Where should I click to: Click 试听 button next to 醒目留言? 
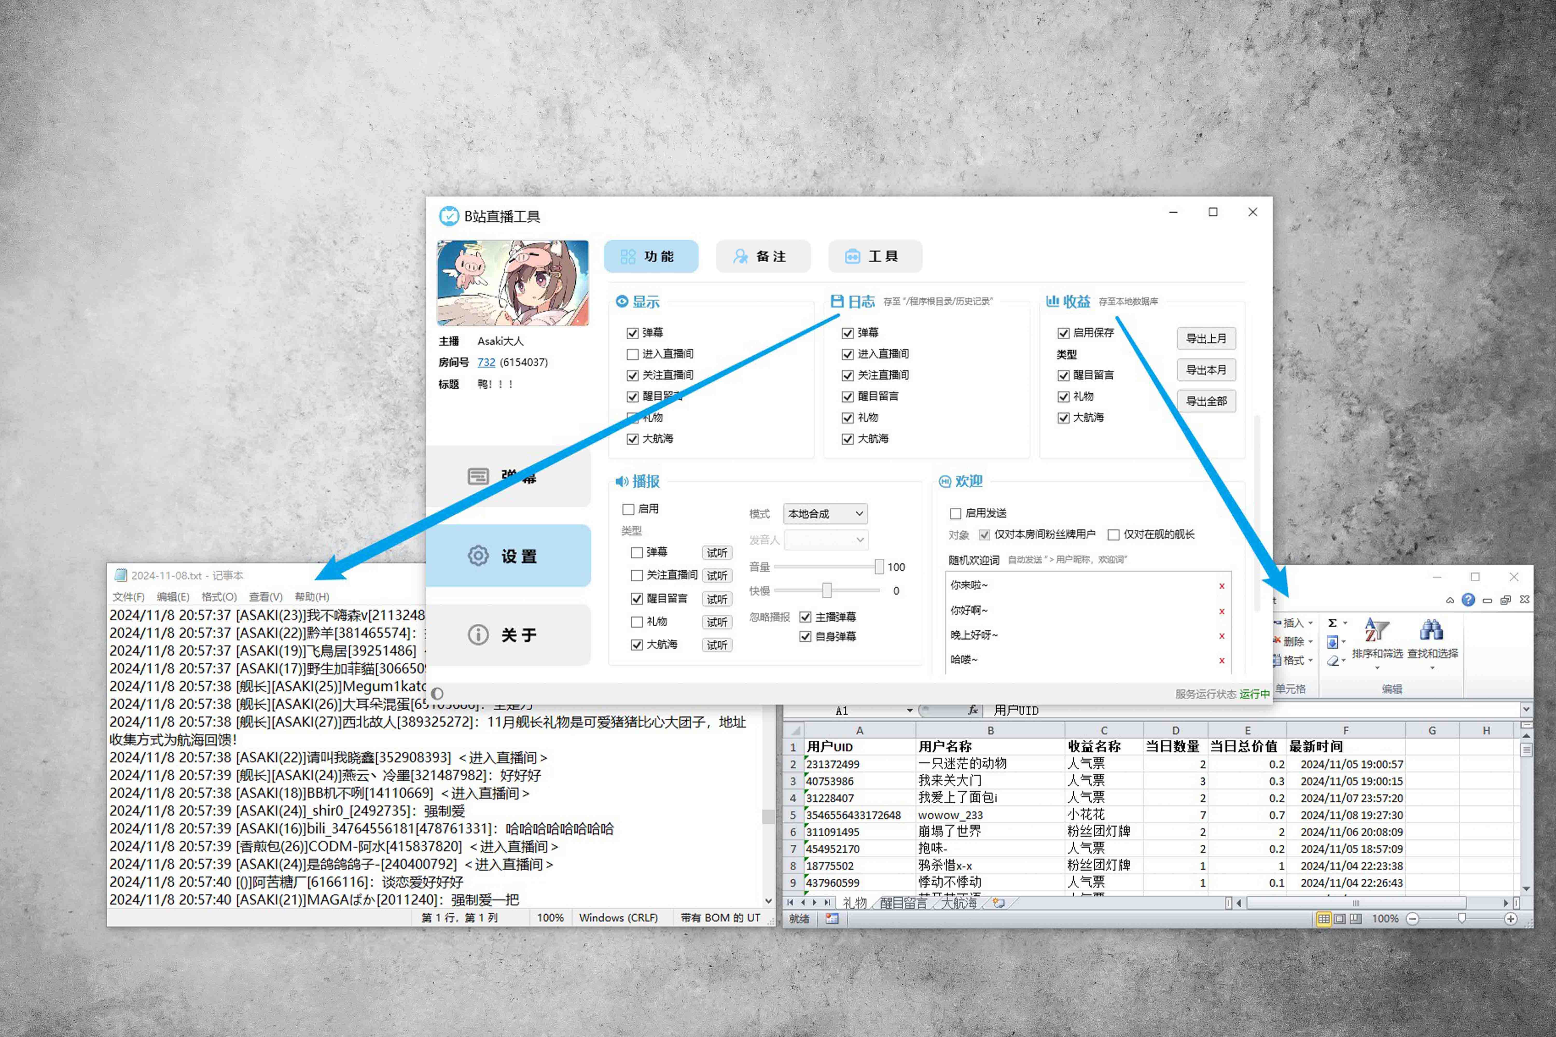tap(717, 599)
